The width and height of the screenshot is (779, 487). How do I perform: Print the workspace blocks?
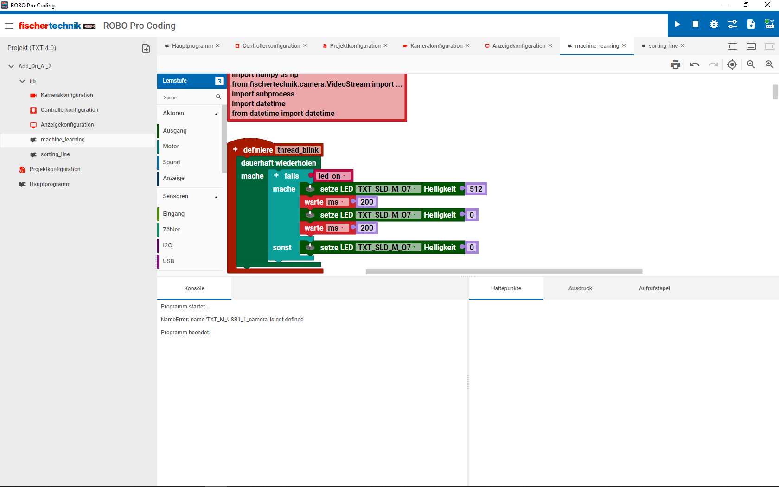[676, 64]
